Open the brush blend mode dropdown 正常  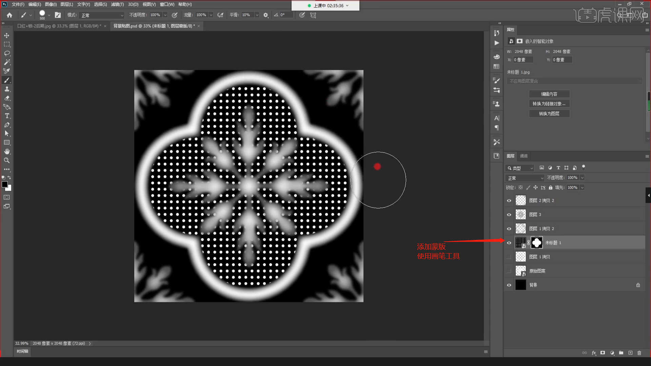102,15
